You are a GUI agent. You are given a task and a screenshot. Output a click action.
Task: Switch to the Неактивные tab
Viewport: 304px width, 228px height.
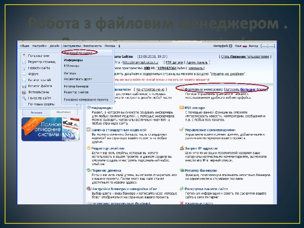click(x=64, y=112)
